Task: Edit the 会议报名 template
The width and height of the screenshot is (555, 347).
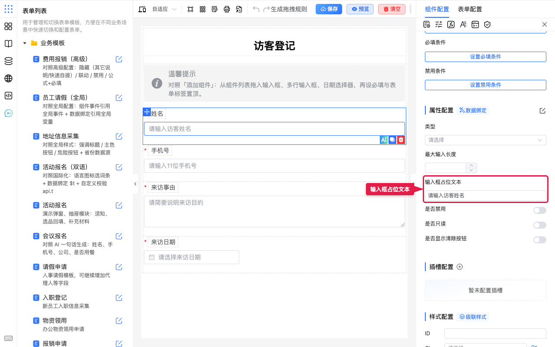Action: [119, 236]
